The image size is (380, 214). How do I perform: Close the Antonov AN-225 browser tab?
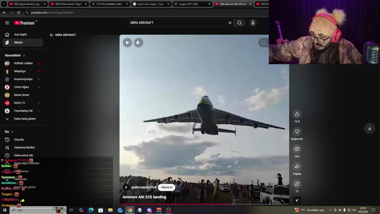point(250,4)
